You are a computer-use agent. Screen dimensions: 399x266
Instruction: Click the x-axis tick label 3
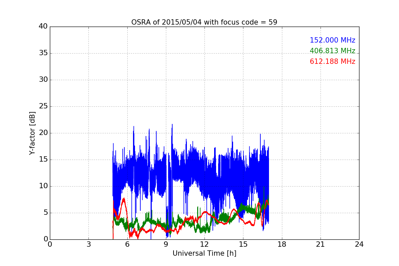pyautogui.click(x=88, y=244)
